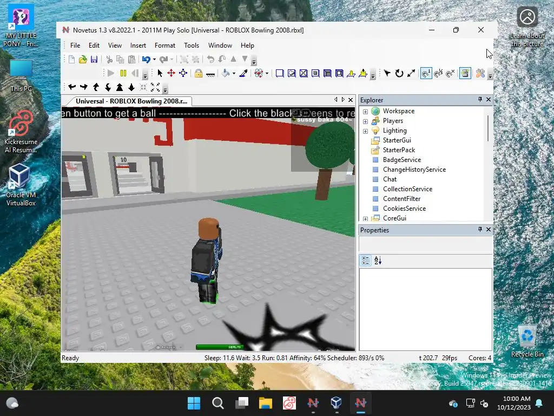Click the Reset step-back playback button
This screenshot has height=416, width=554.
point(135,73)
